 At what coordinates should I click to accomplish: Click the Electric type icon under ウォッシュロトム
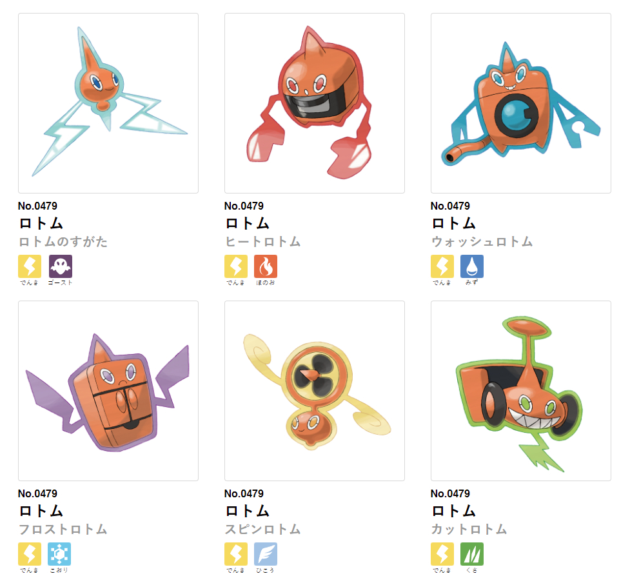point(442,266)
